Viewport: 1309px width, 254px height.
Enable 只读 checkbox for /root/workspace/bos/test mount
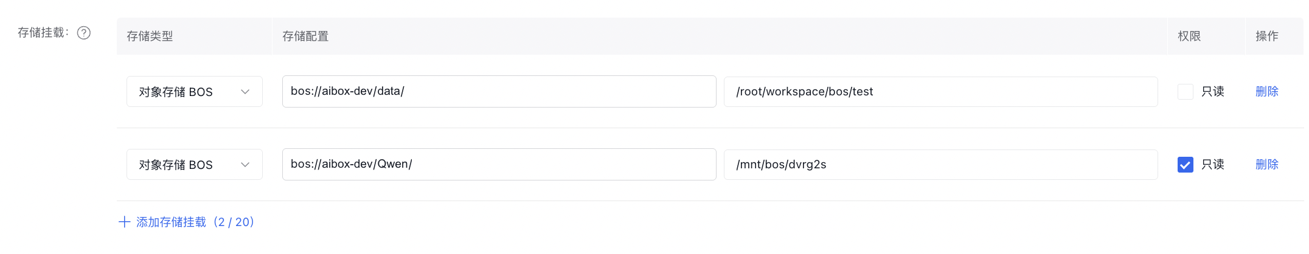(1185, 92)
